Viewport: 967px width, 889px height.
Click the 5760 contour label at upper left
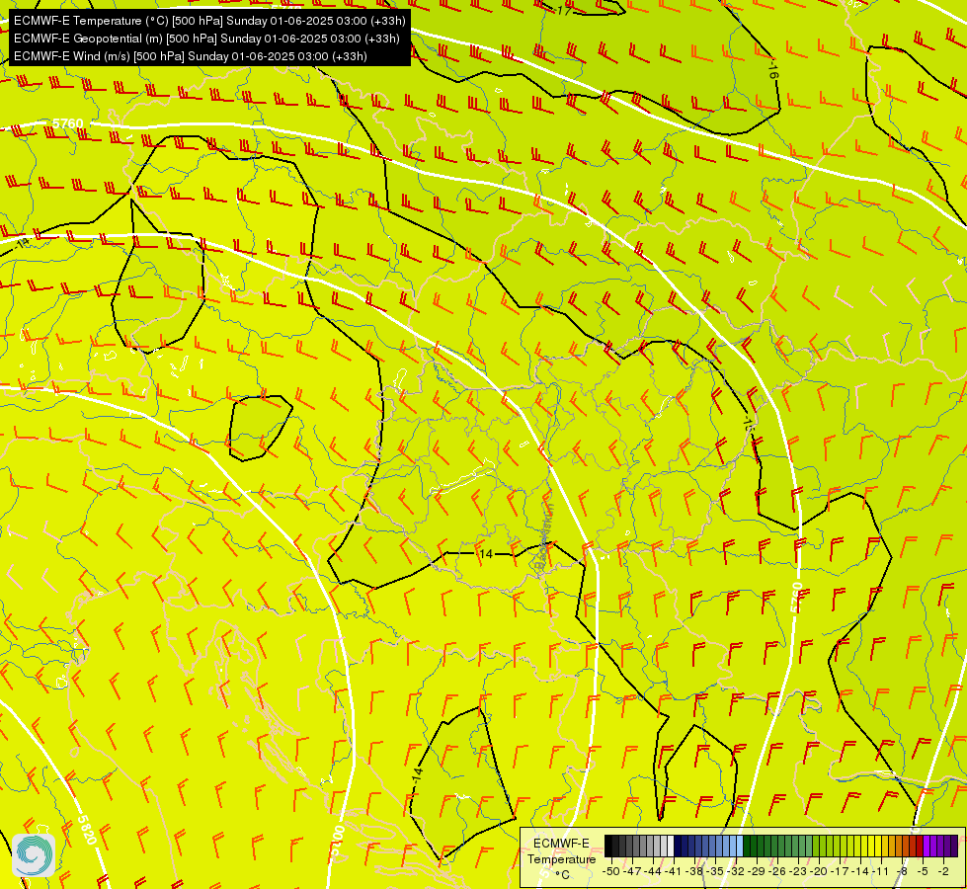(67, 123)
